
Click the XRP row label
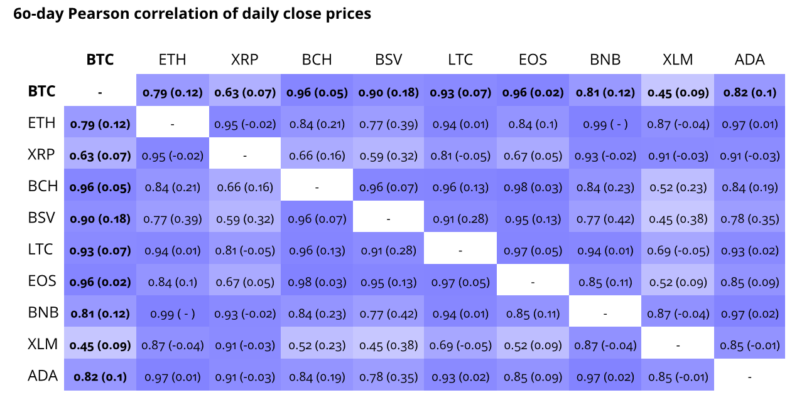tap(43, 155)
